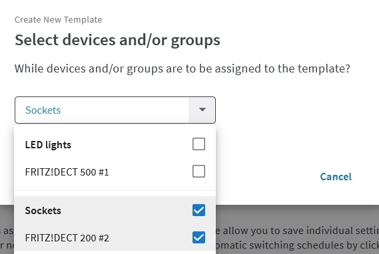Uncheck the Sockets group checkbox

(198, 210)
